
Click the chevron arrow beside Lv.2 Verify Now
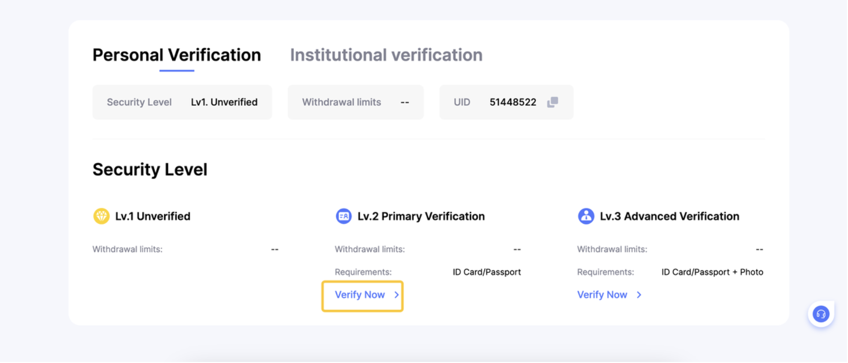(x=397, y=295)
